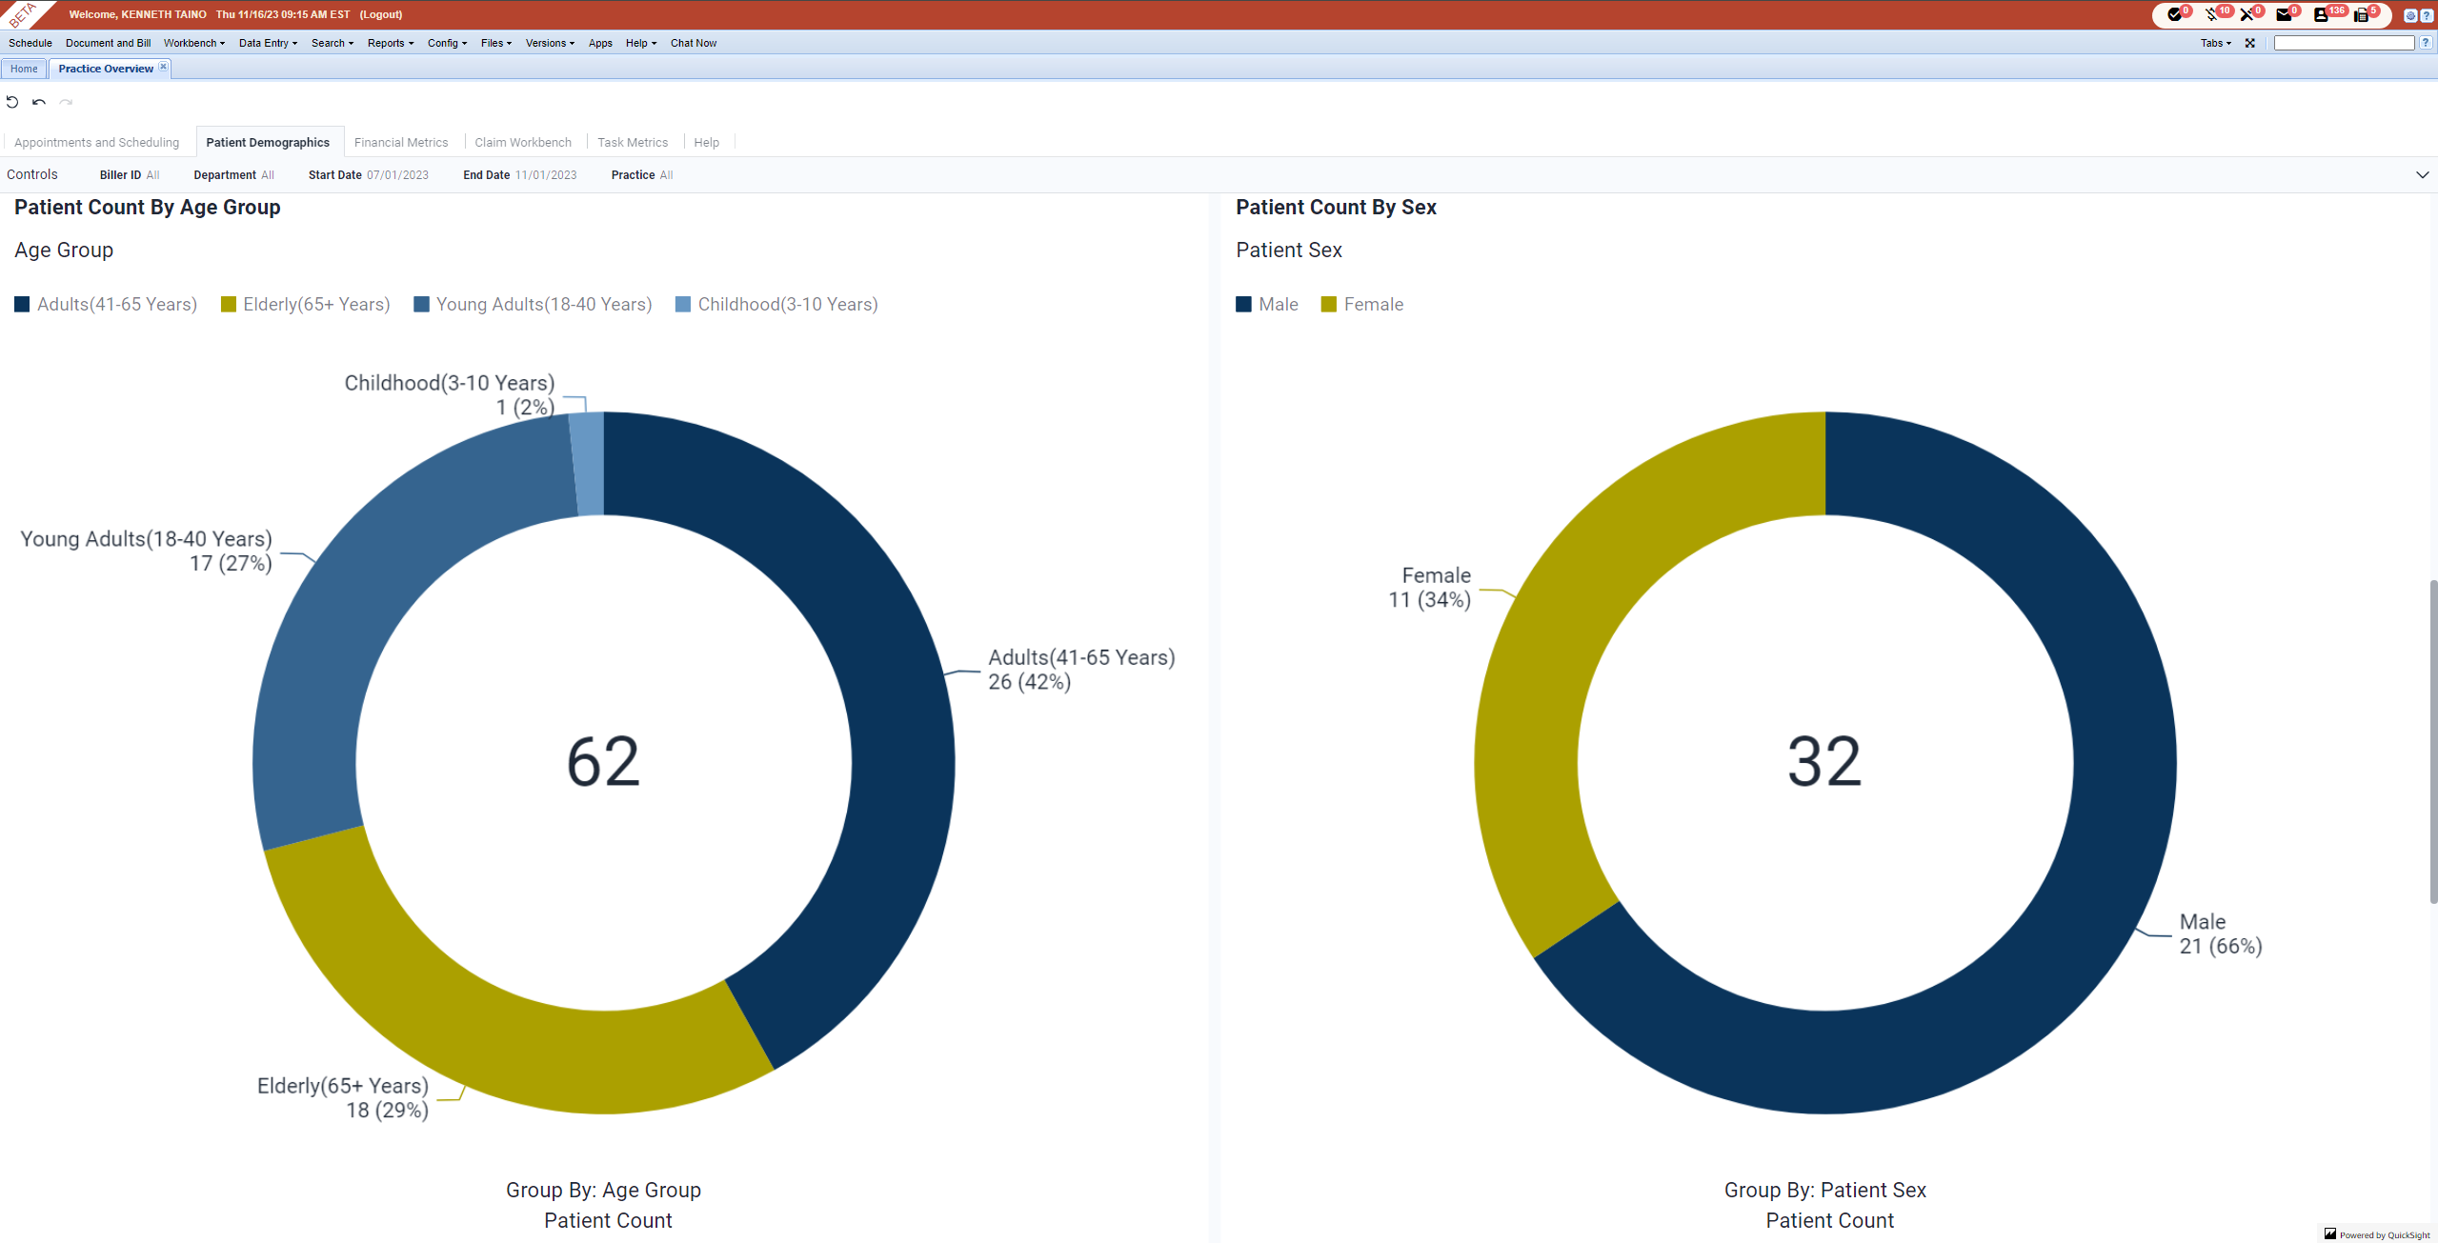The image size is (2438, 1243).
Task: Click the Chat Now button
Action: (x=693, y=43)
